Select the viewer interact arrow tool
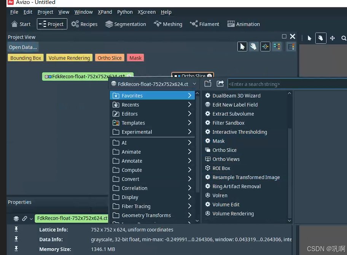The width and height of the screenshot is (347, 255). point(309,38)
